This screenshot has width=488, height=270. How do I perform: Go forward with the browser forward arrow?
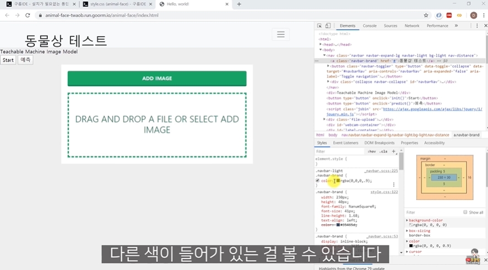[x=18, y=15]
